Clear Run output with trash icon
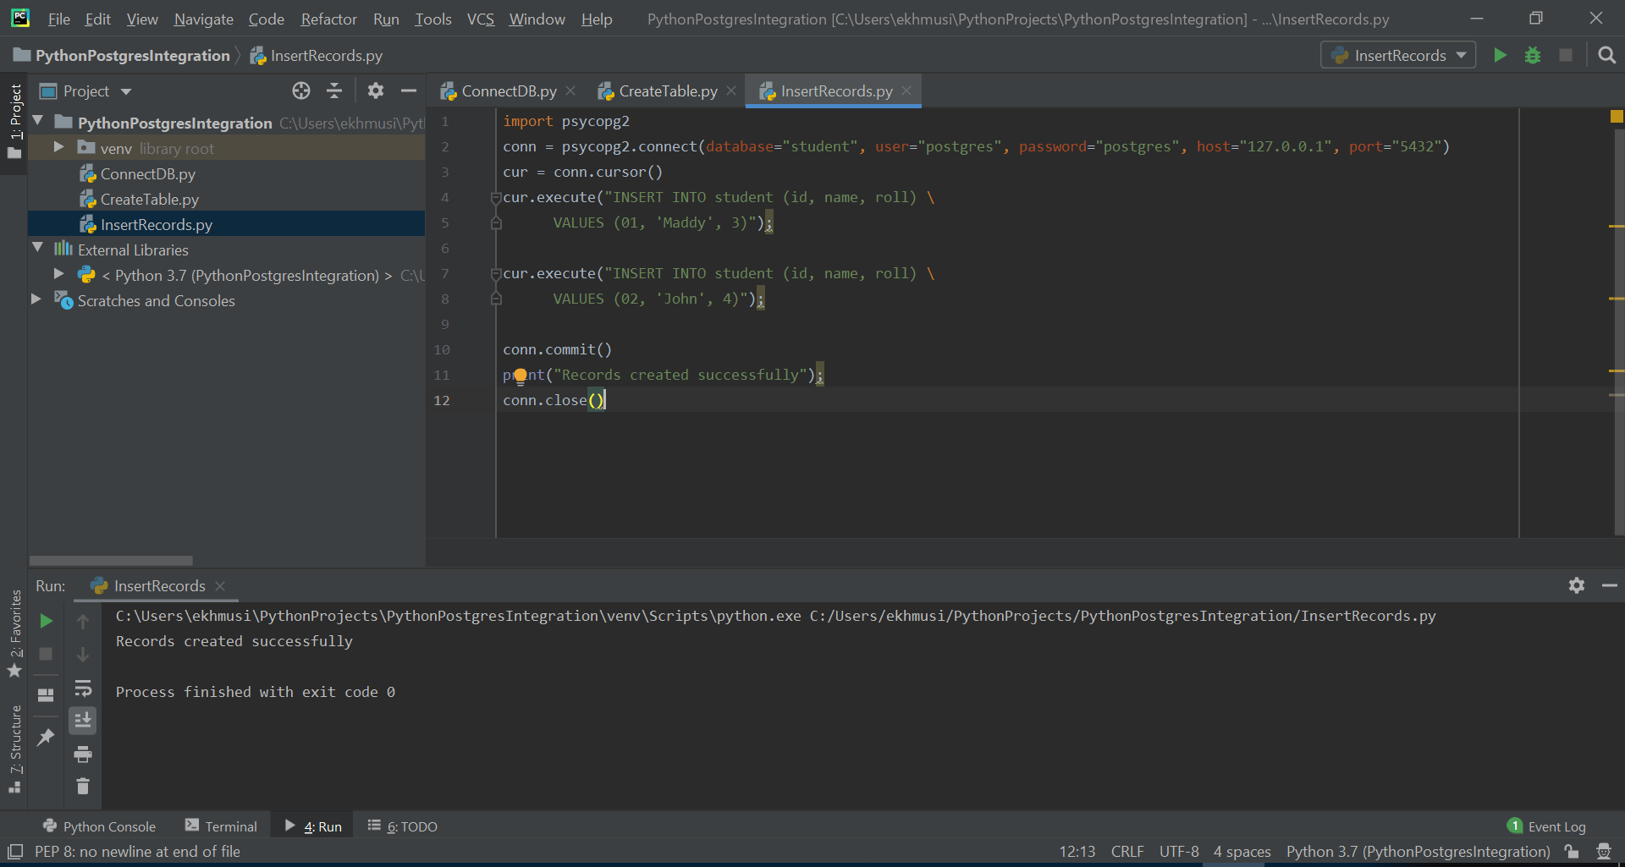The height and width of the screenshot is (867, 1625). (x=83, y=787)
